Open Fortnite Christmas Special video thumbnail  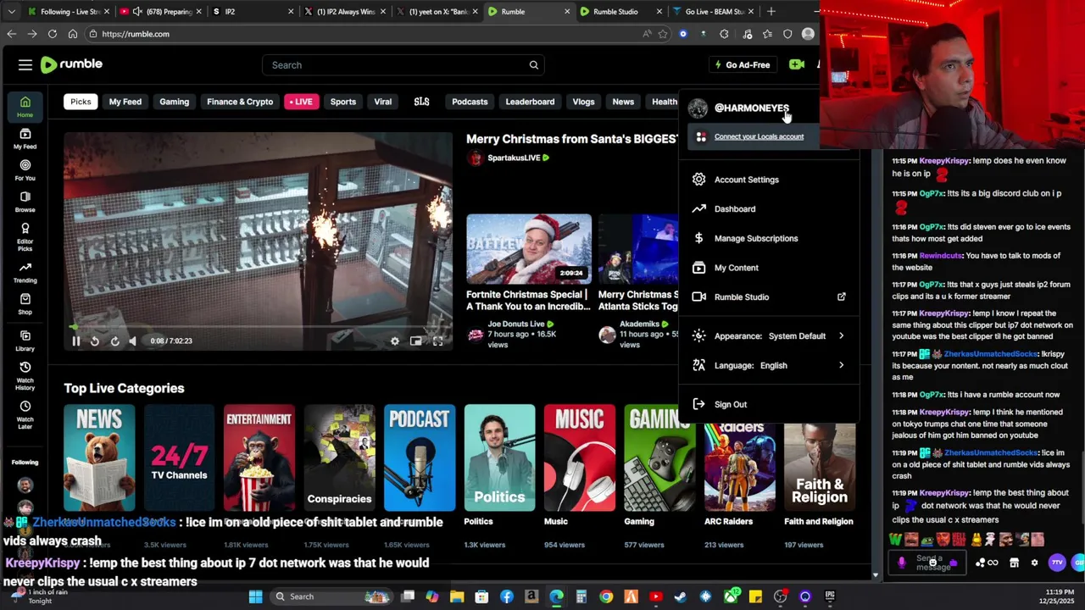529,249
